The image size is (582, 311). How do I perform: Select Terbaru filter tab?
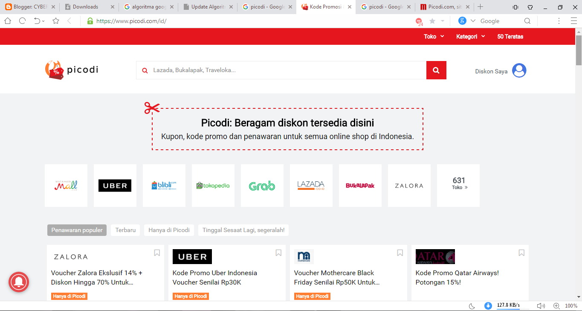[125, 230]
